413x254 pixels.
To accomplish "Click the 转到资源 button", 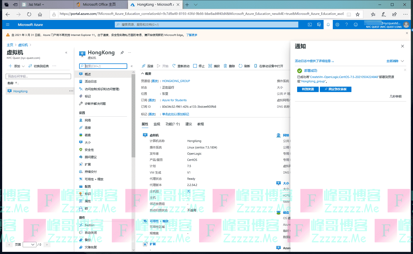I will [x=308, y=89].
